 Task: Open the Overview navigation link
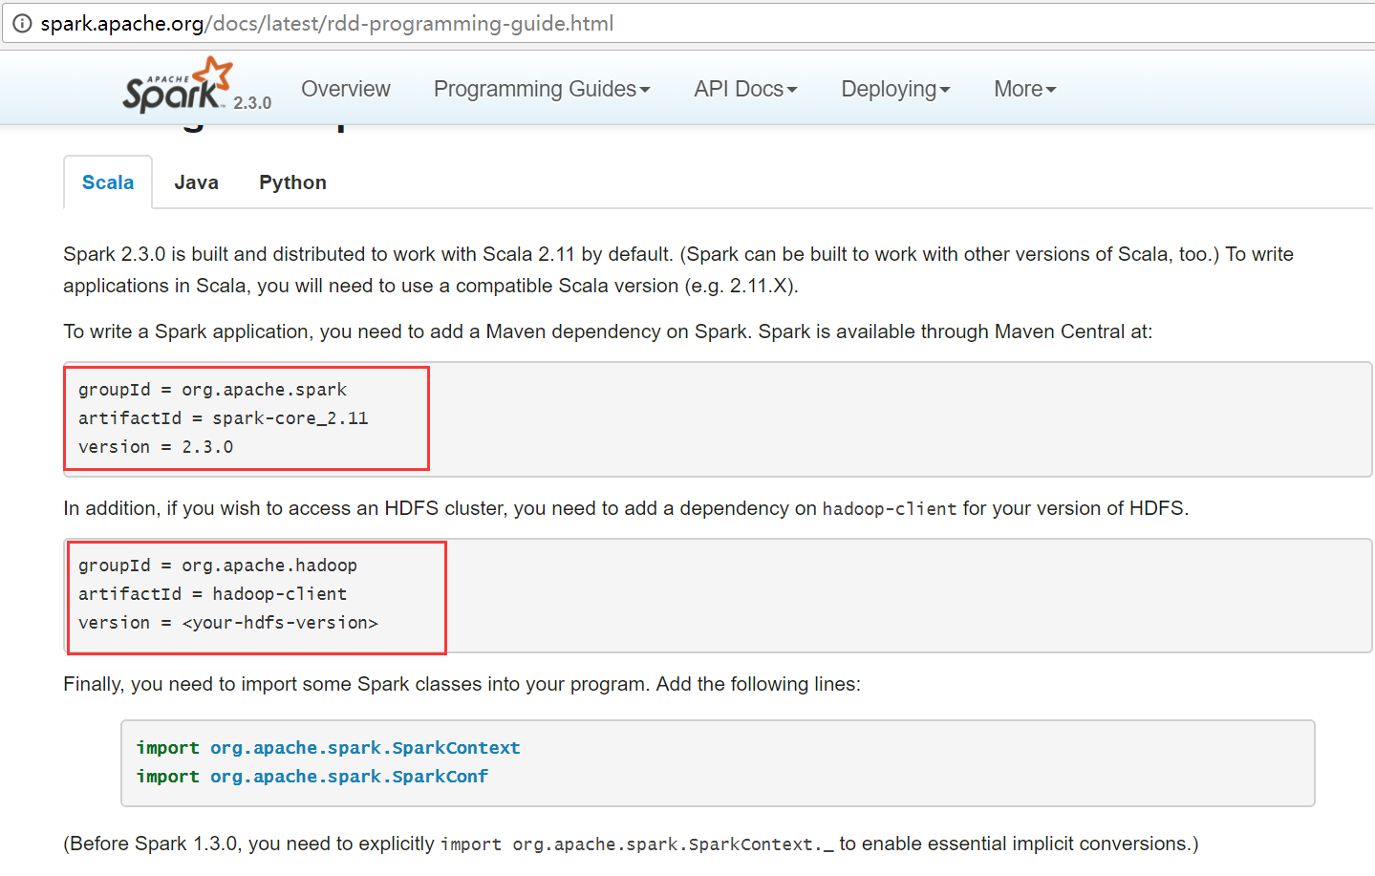(345, 89)
